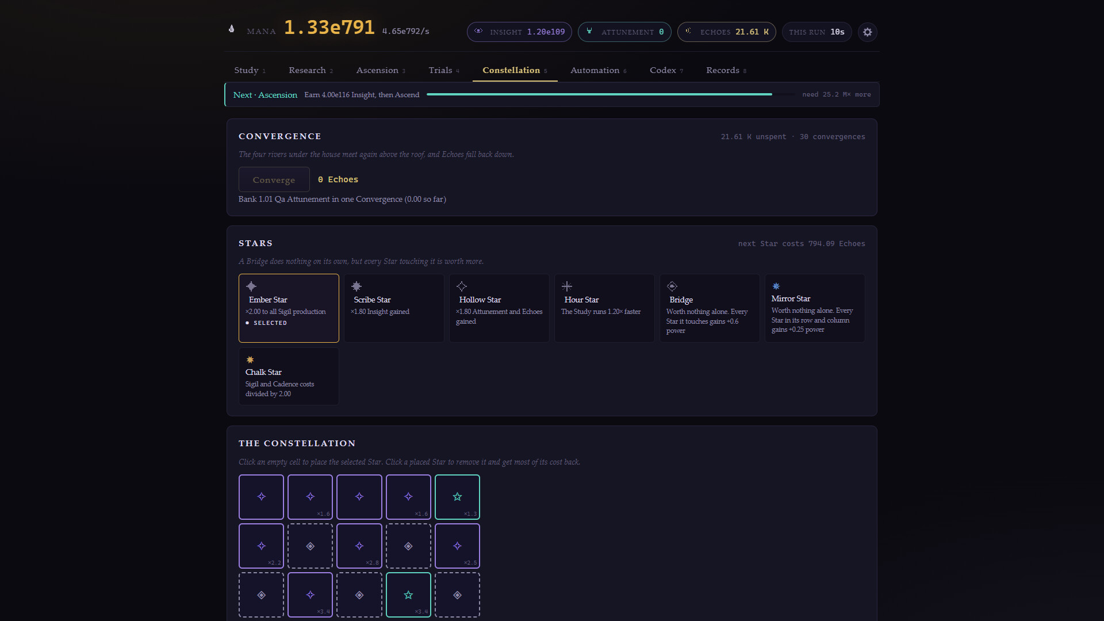Remove the teal star cell marked ×3.4

[408, 595]
